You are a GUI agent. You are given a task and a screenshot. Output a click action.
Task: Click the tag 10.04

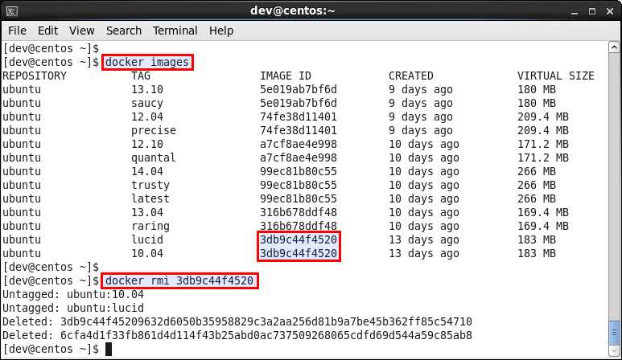(147, 253)
